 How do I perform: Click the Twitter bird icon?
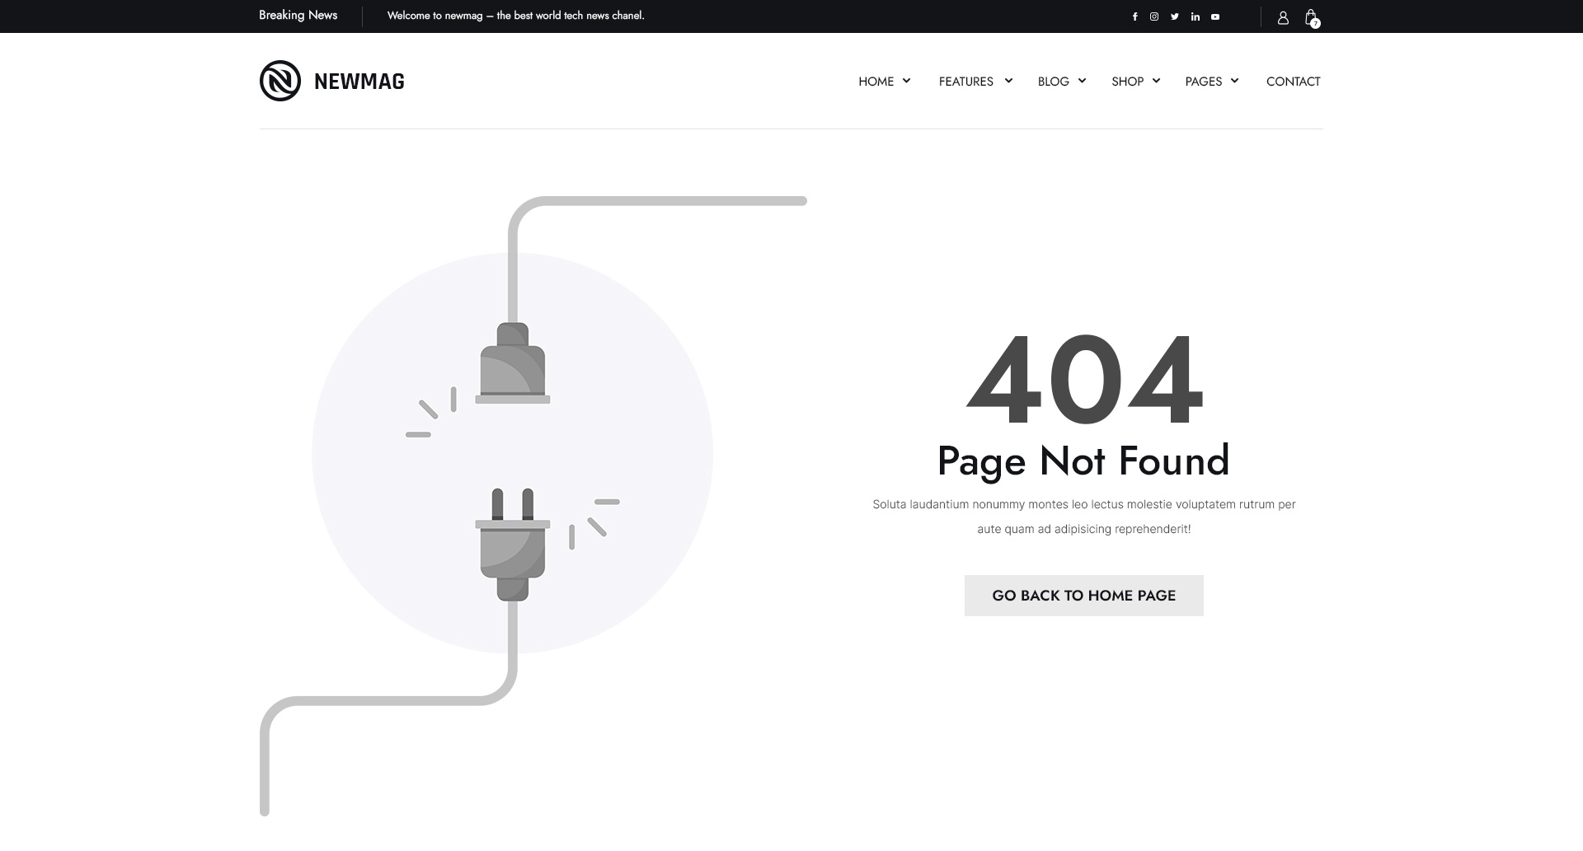pos(1175,16)
